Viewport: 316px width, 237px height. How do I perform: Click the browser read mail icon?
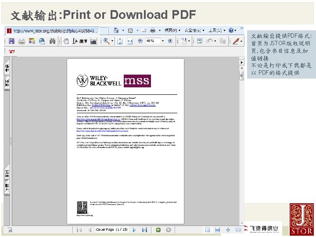[x=144, y=31]
